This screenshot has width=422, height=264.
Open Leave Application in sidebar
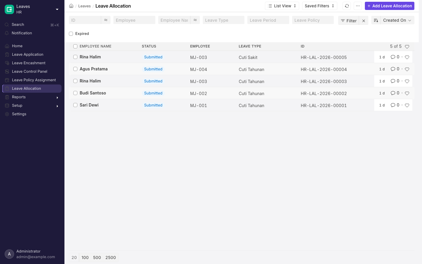point(32,55)
